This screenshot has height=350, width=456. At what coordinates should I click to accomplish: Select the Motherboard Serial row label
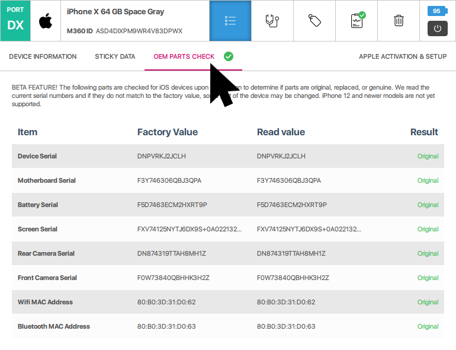[x=47, y=180]
